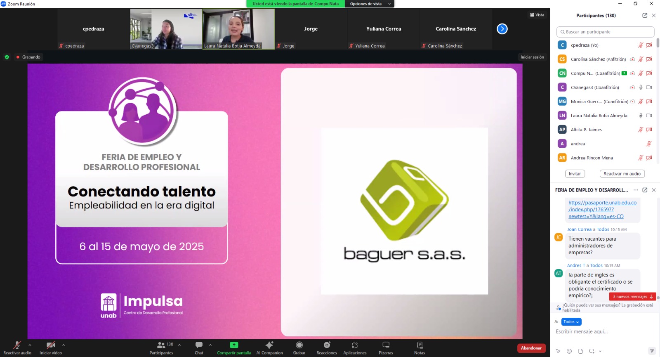This screenshot has width=660, height=357.
Task: Open the Vista layout menu
Action: [537, 15]
